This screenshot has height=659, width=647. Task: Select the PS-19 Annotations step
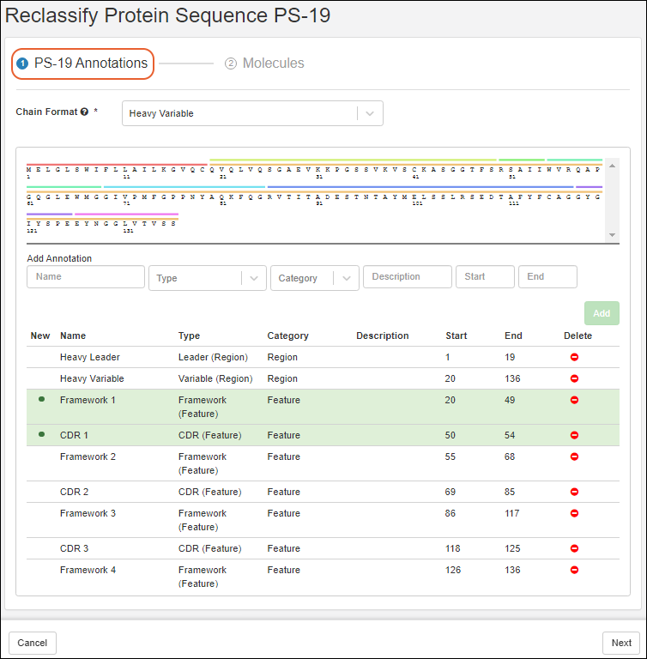82,63
